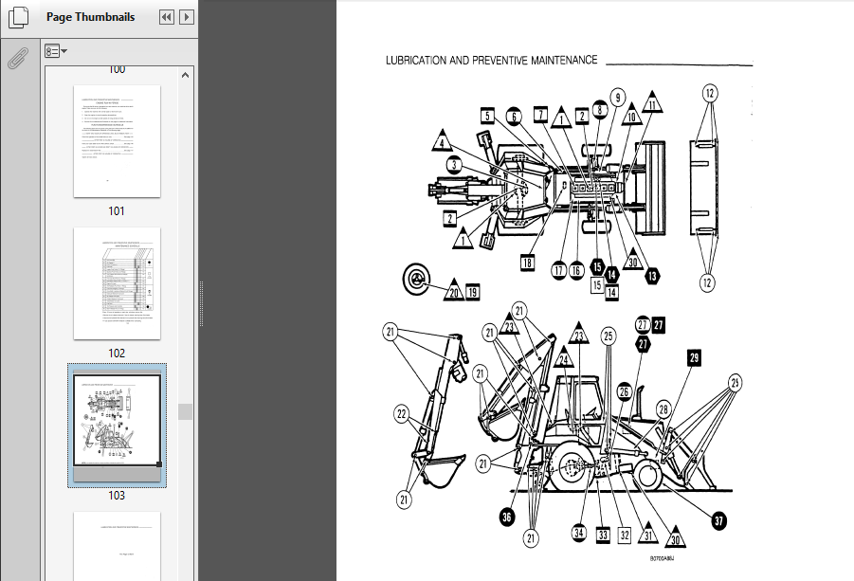This screenshot has height=581, width=854.
Task: Select page 101 thumbnail
Action: coord(118,141)
